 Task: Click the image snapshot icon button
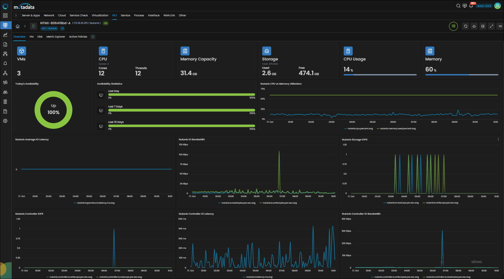coord(483,26)
